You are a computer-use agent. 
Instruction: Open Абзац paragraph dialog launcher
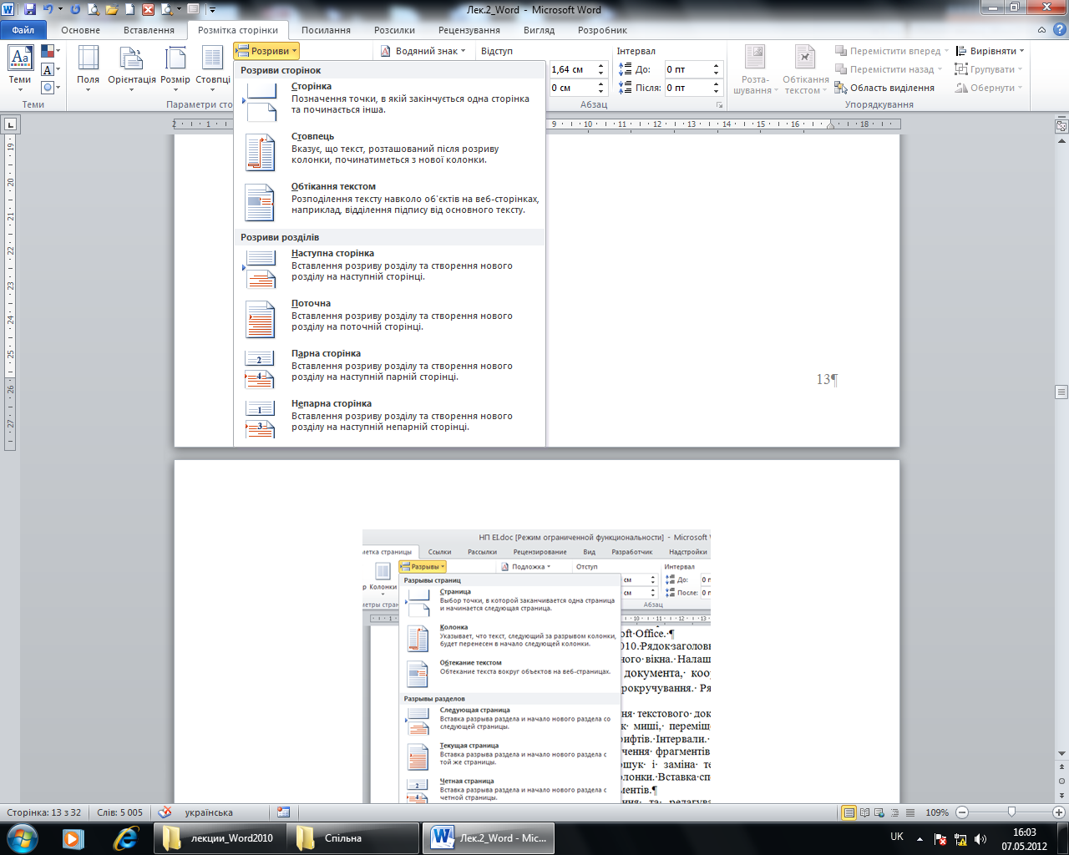click(719, 105)
